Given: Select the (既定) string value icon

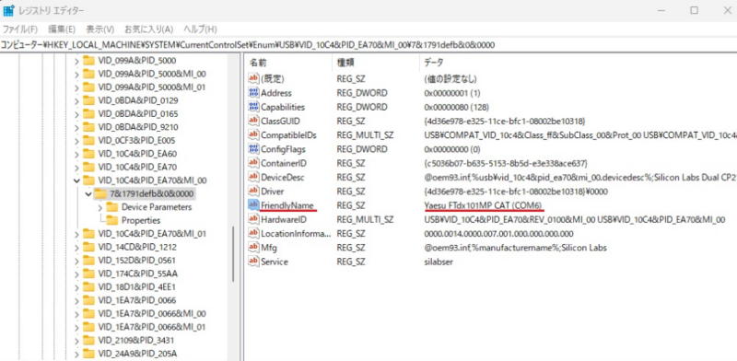Looking at the screenshot, I should click(x=254, y=78).
